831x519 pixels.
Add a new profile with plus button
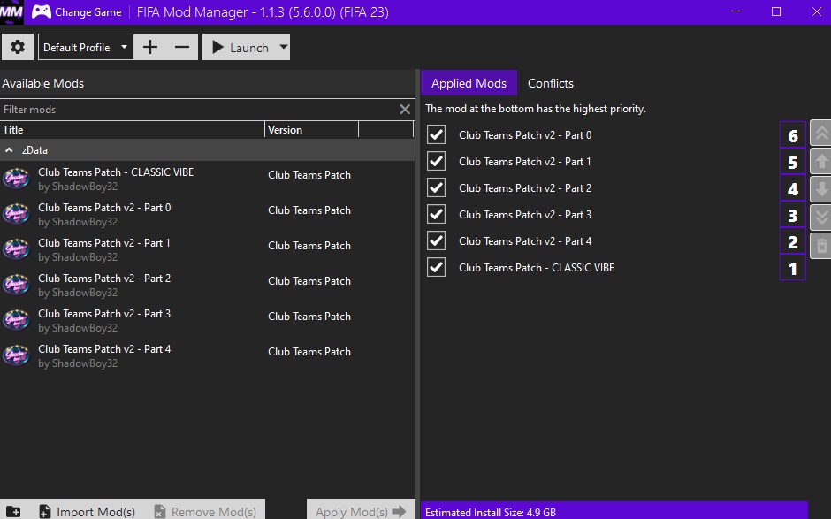pos(150,47)
